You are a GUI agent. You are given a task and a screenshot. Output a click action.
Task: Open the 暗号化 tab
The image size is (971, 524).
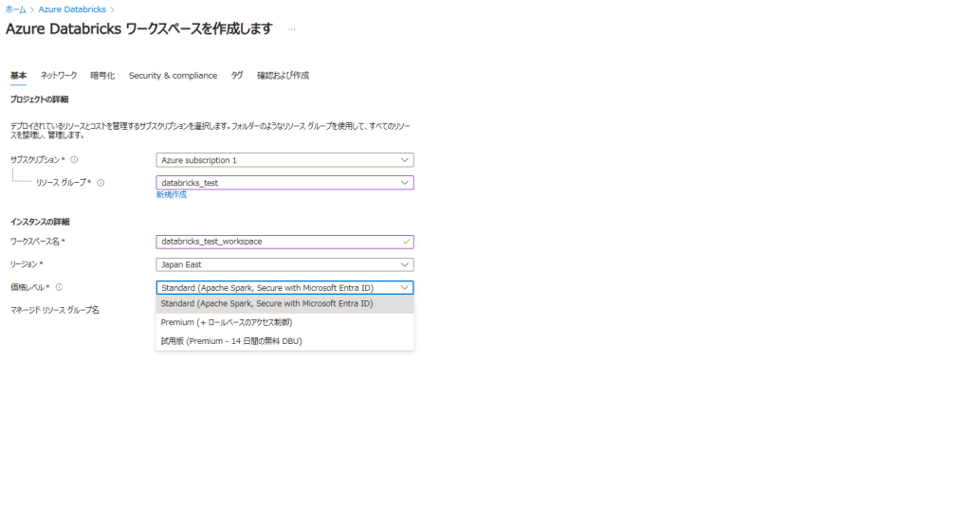[102, 76]
